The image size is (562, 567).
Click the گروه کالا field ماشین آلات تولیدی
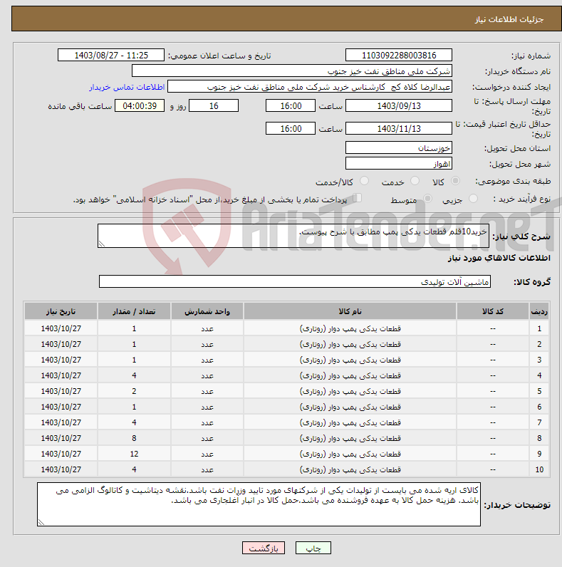tap(295, 281)
